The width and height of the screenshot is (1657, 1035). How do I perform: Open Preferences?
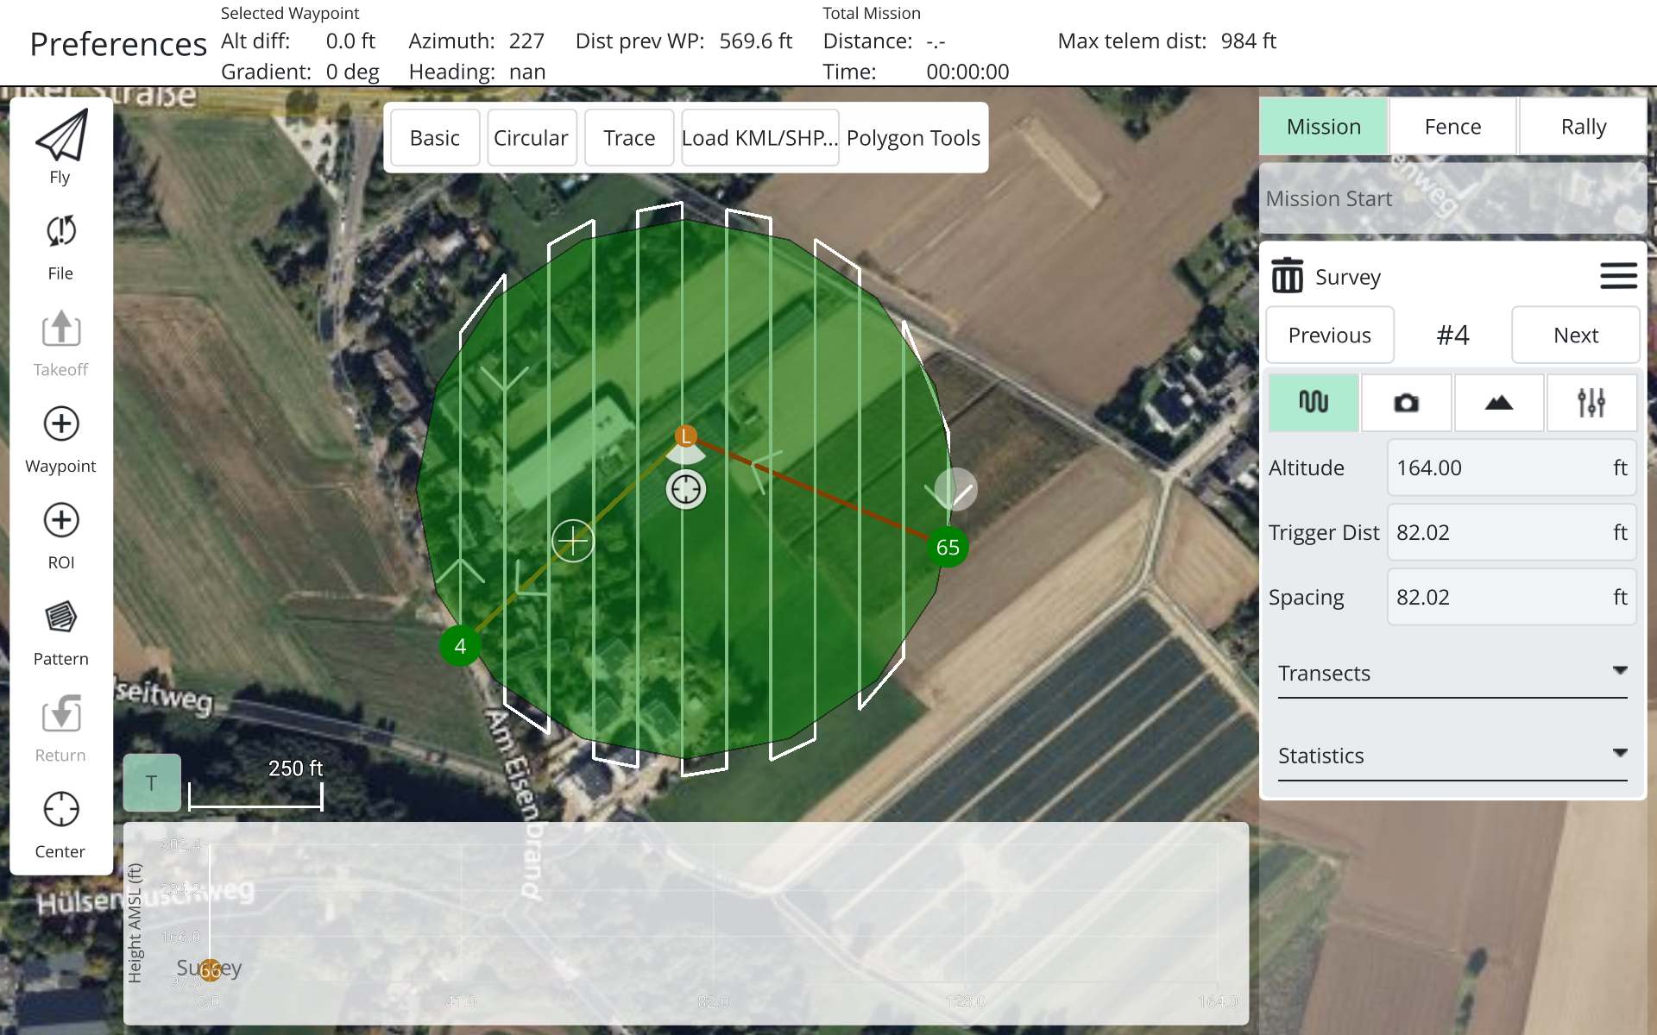pyautogui.click(x=118, y=43)
